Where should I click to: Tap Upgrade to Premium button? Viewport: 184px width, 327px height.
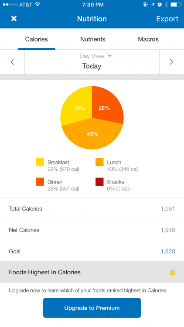pyautogui.click(x=92, y=308)
